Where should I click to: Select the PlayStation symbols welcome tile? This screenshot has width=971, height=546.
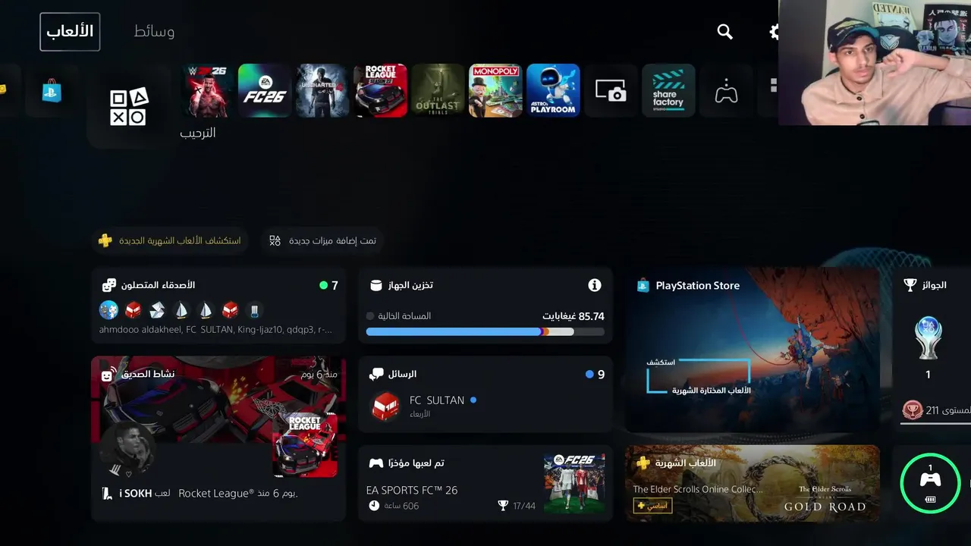[x=130, y=107]
